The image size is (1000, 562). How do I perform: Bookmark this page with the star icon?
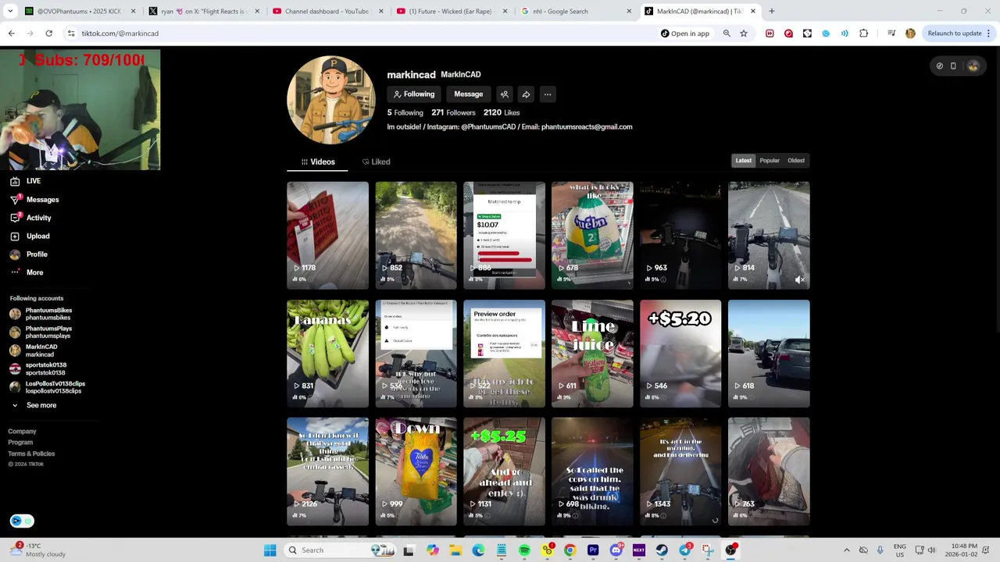point(744,34)
